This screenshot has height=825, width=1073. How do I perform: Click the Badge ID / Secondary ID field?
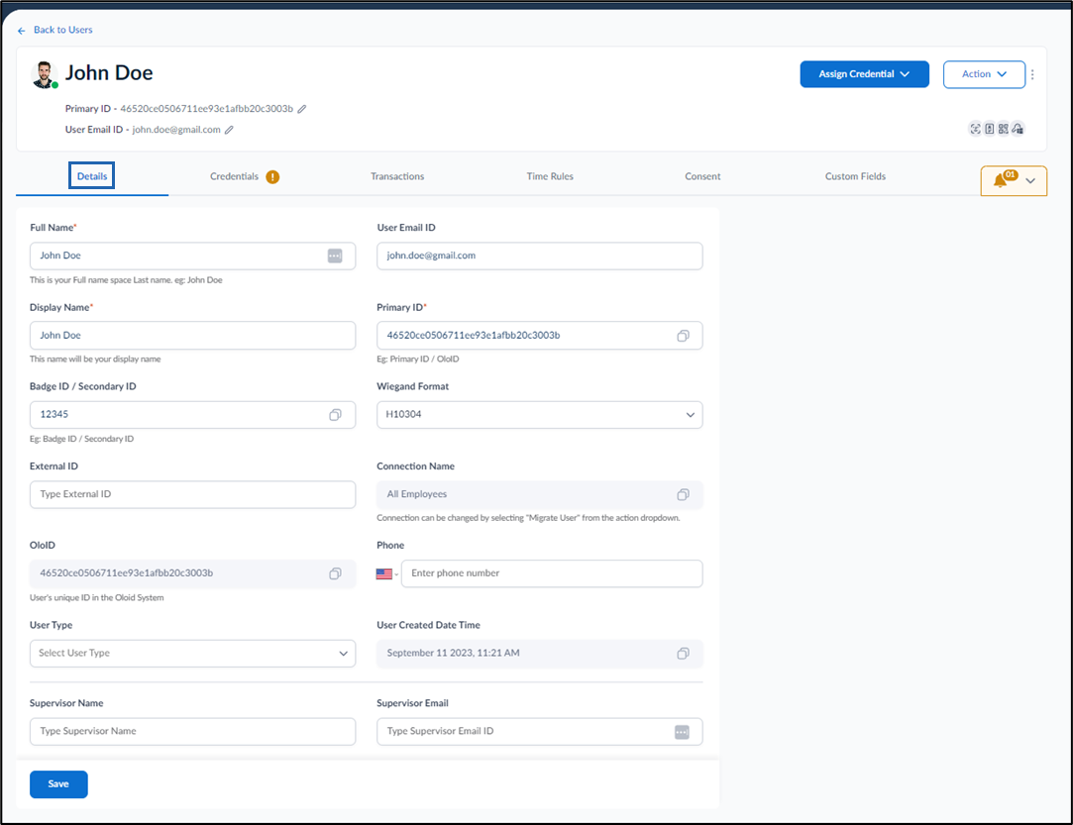click(x=192, y=415)
